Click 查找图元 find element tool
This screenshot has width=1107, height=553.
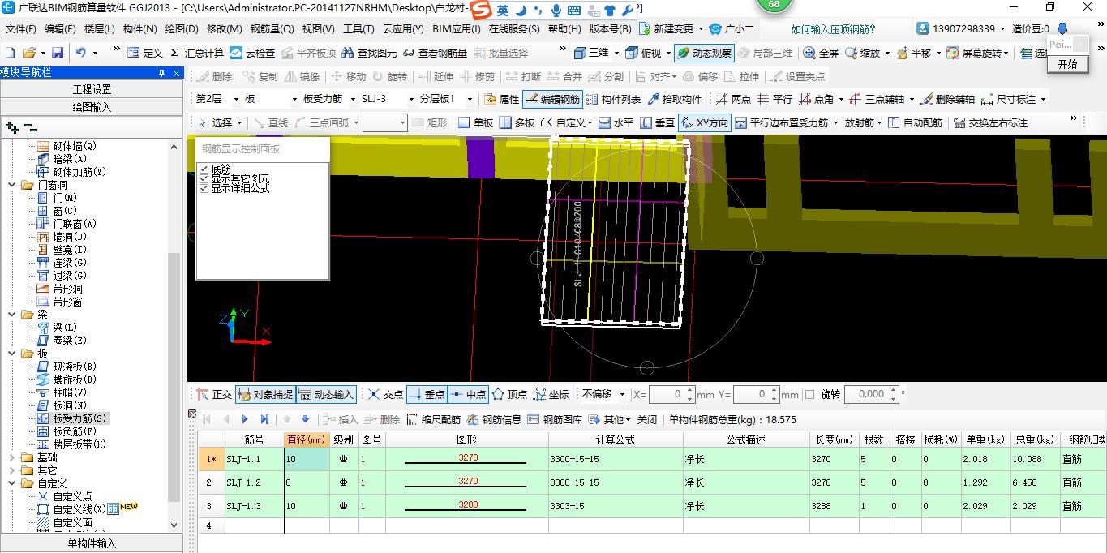[369, 53]
